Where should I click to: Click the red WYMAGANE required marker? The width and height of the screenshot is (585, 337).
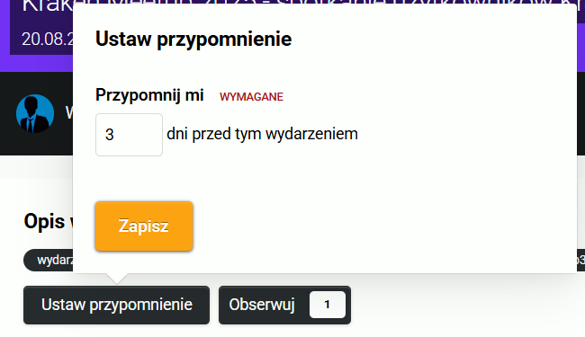point(251,97)
